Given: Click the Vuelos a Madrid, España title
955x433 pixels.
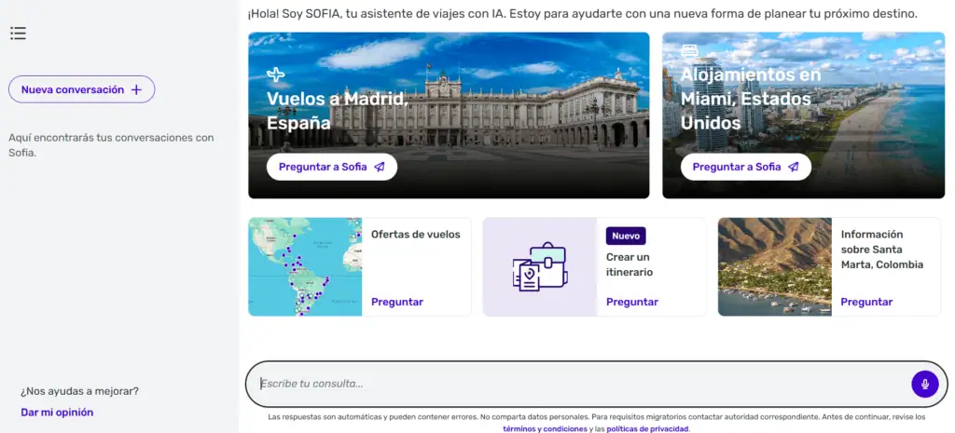Looking at the screenshot, I should pyautogui.click(x=338, y=111).
